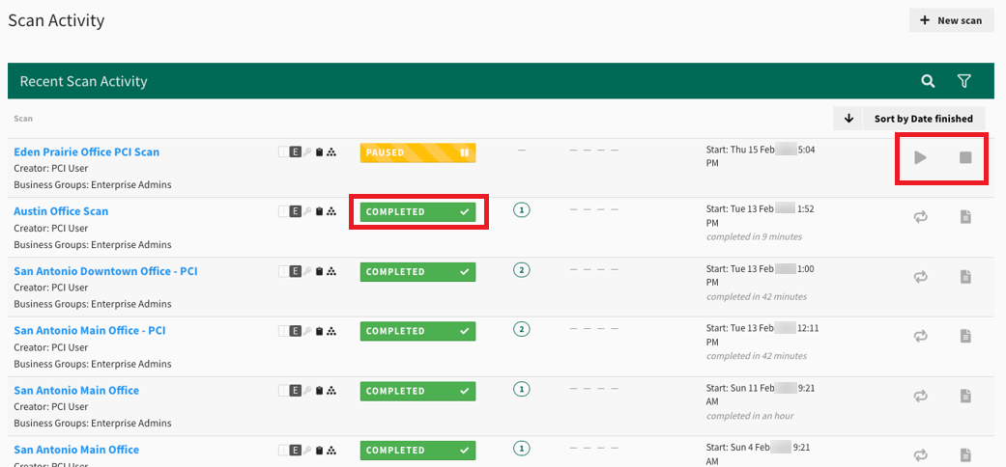Open report document for Austin Office Scan
This screenshot has width=1006, height=467.
pos(964,217)
